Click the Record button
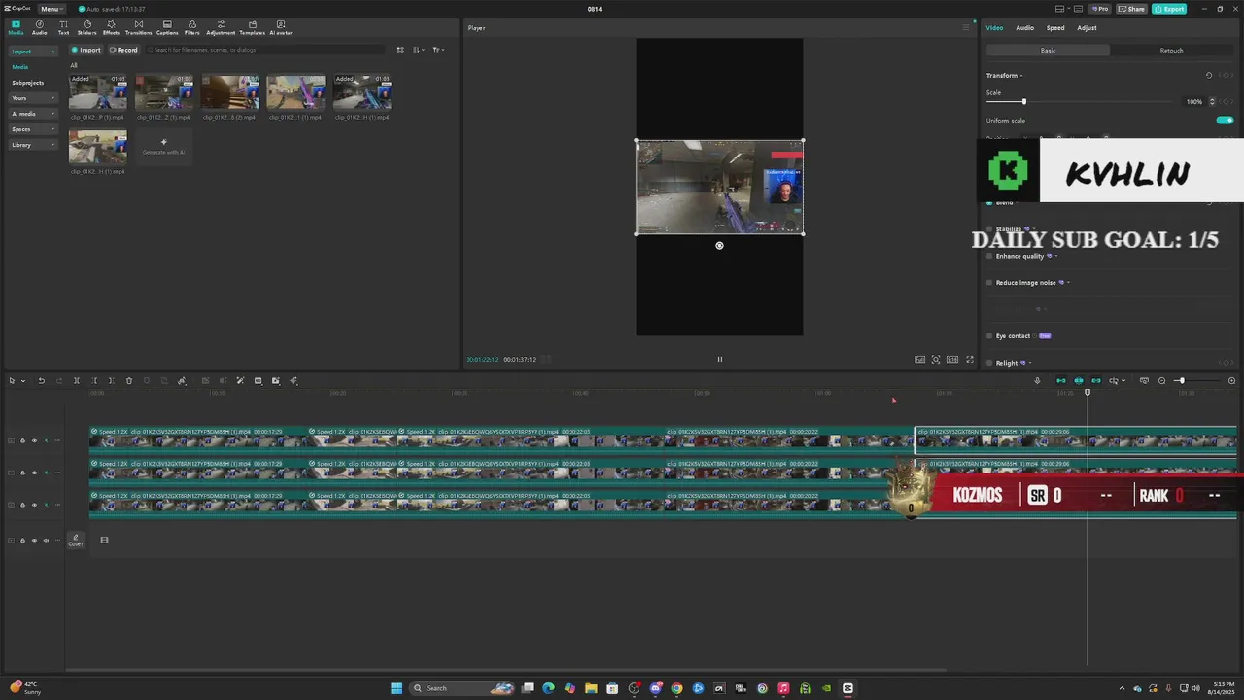This screenshot has width=1244, height=700. click(123, 50)
